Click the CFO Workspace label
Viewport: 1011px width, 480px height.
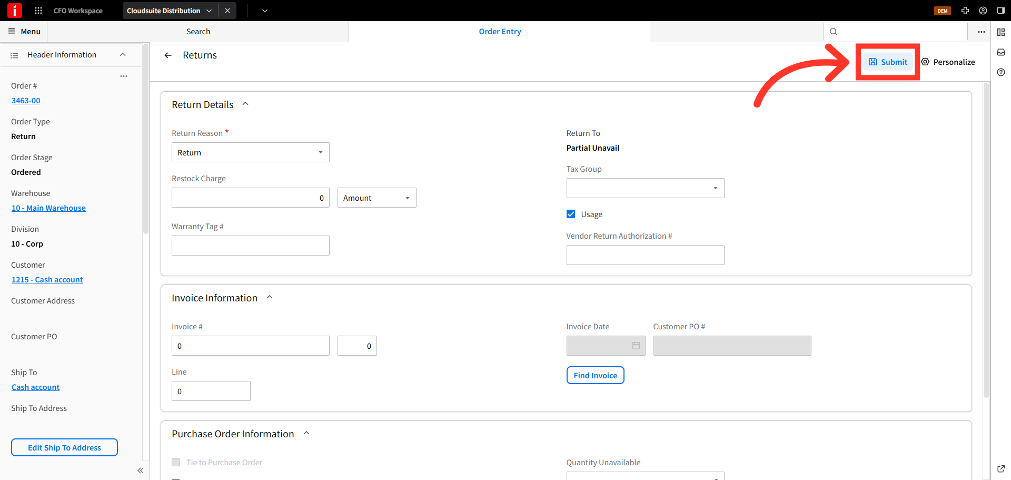tap(78, 11)
